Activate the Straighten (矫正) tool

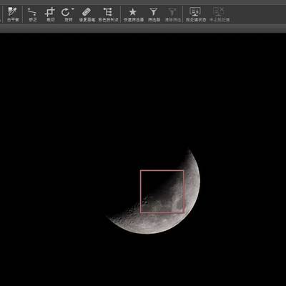[32, 12]
